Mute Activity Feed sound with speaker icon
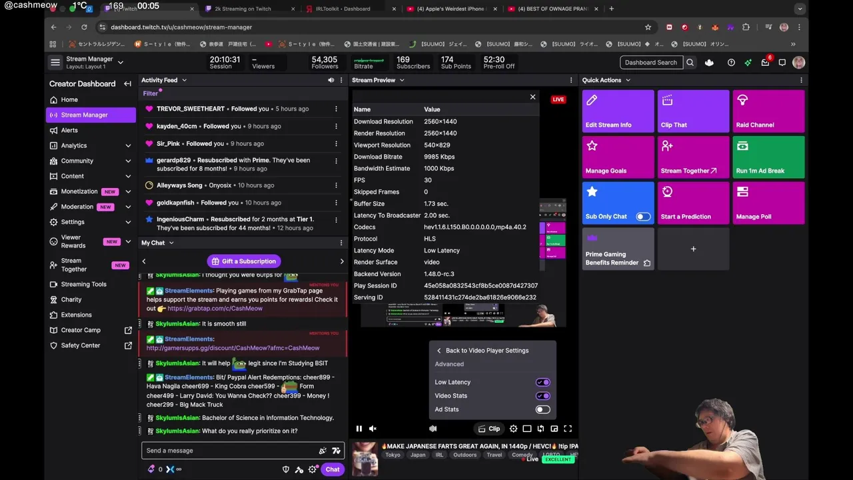Image resolution: width=853 pixels, height=480 pixels. [x=331, y=80]
